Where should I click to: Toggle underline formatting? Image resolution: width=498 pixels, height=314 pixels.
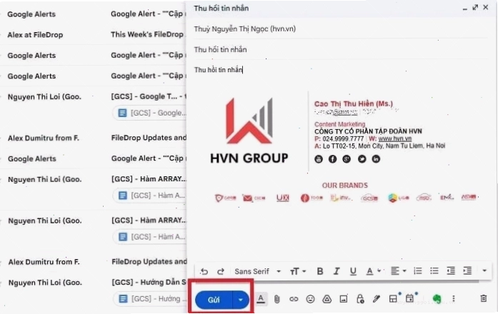coord(353,271)
